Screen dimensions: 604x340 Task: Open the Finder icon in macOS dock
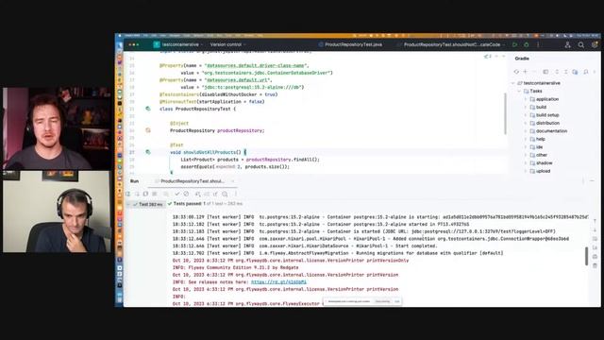tap(120, 45)
